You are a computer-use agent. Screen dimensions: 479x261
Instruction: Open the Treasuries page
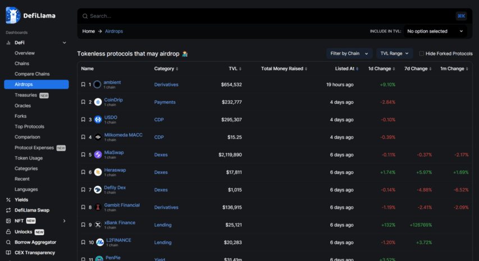click(26, 95)
